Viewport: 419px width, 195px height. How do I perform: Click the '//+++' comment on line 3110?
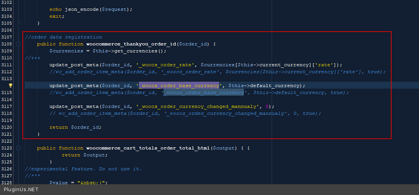(32, 58)
